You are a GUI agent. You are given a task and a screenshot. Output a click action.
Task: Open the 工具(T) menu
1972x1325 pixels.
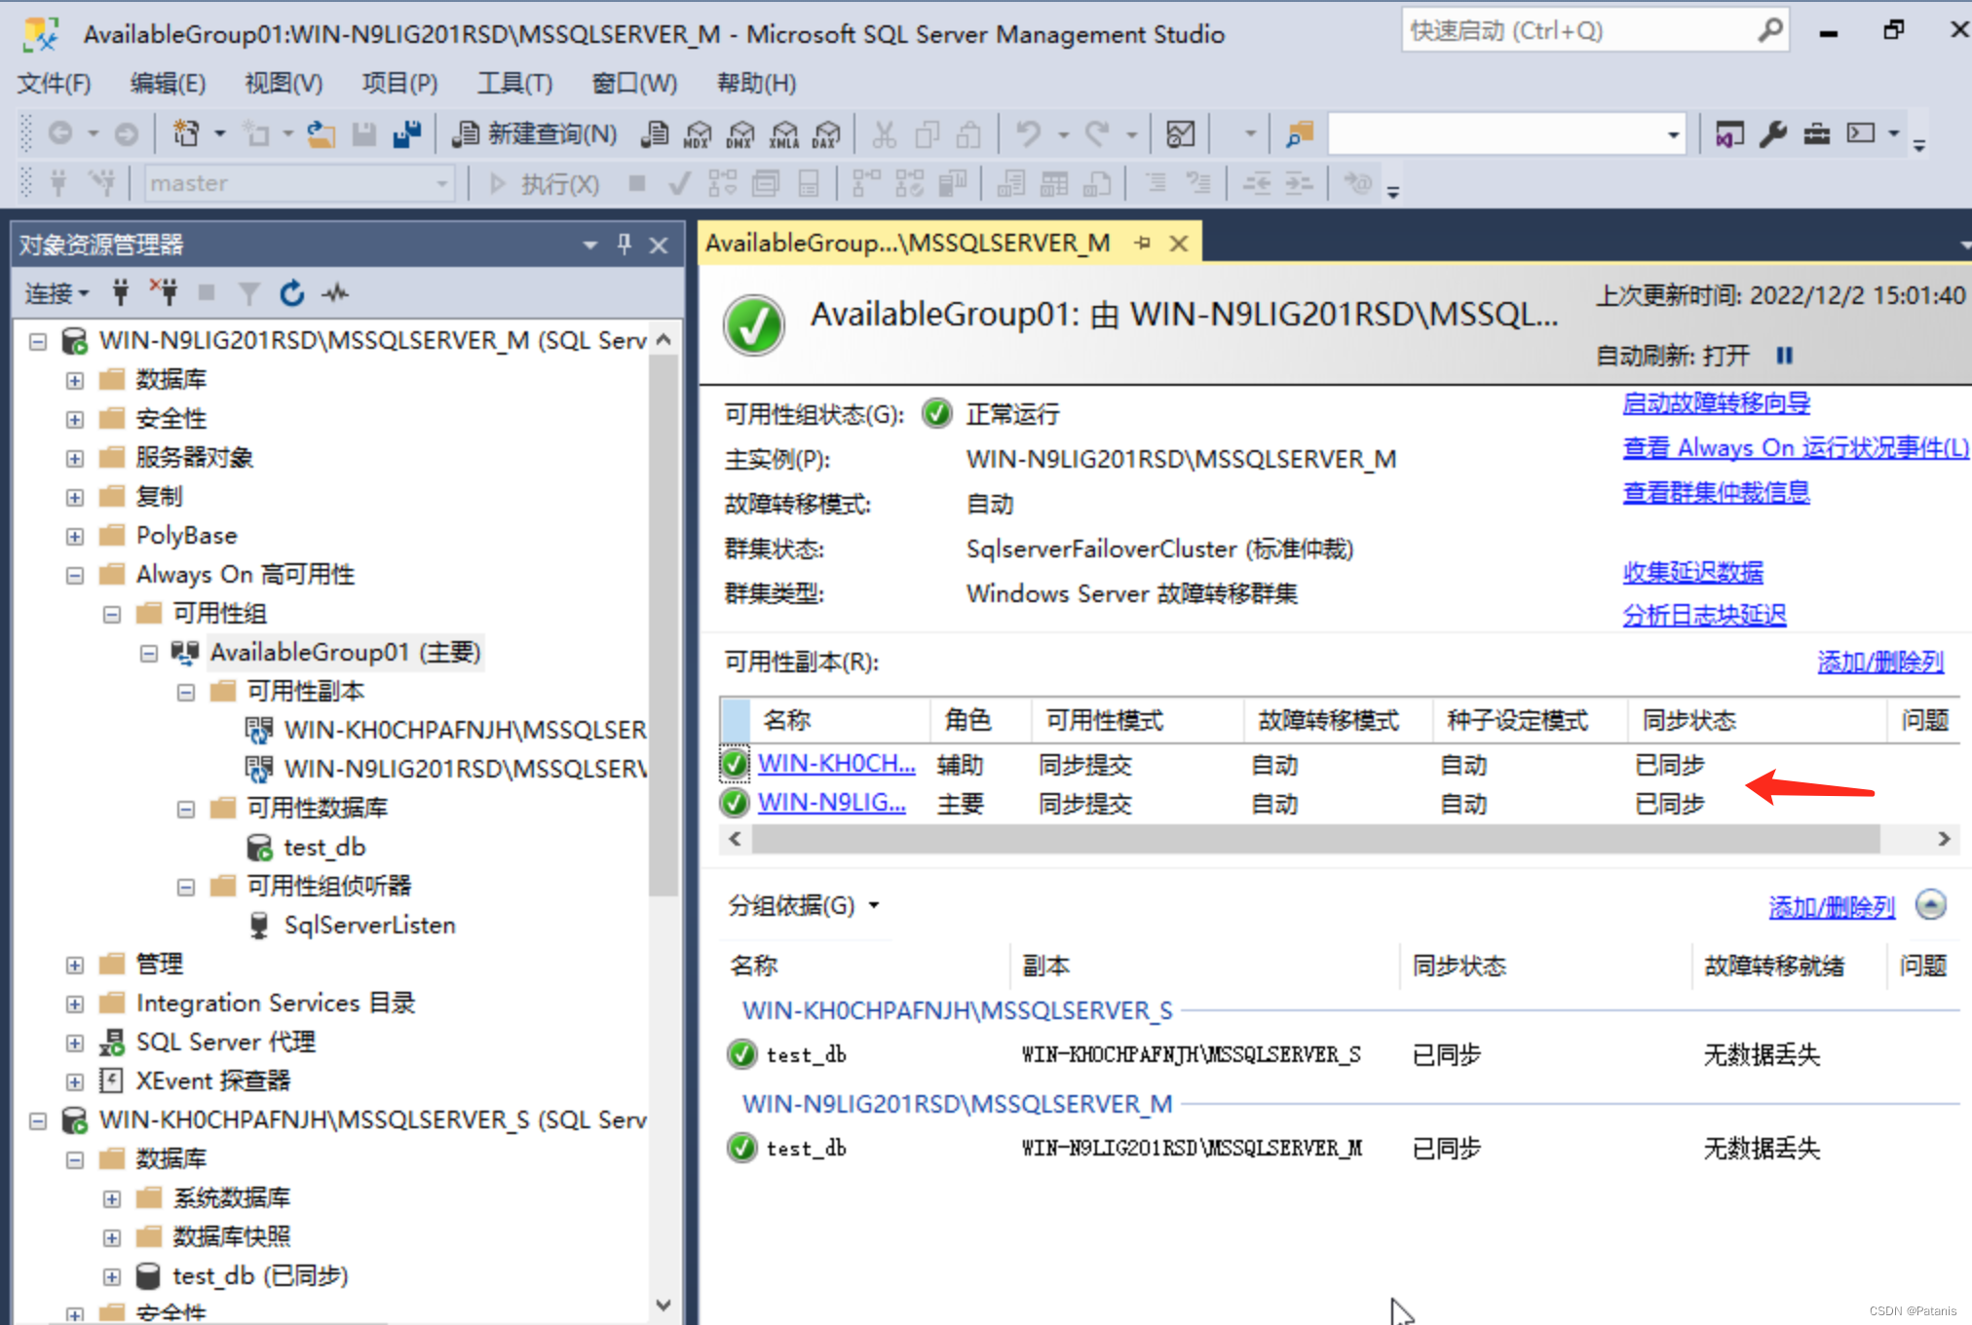click(514, 84)
